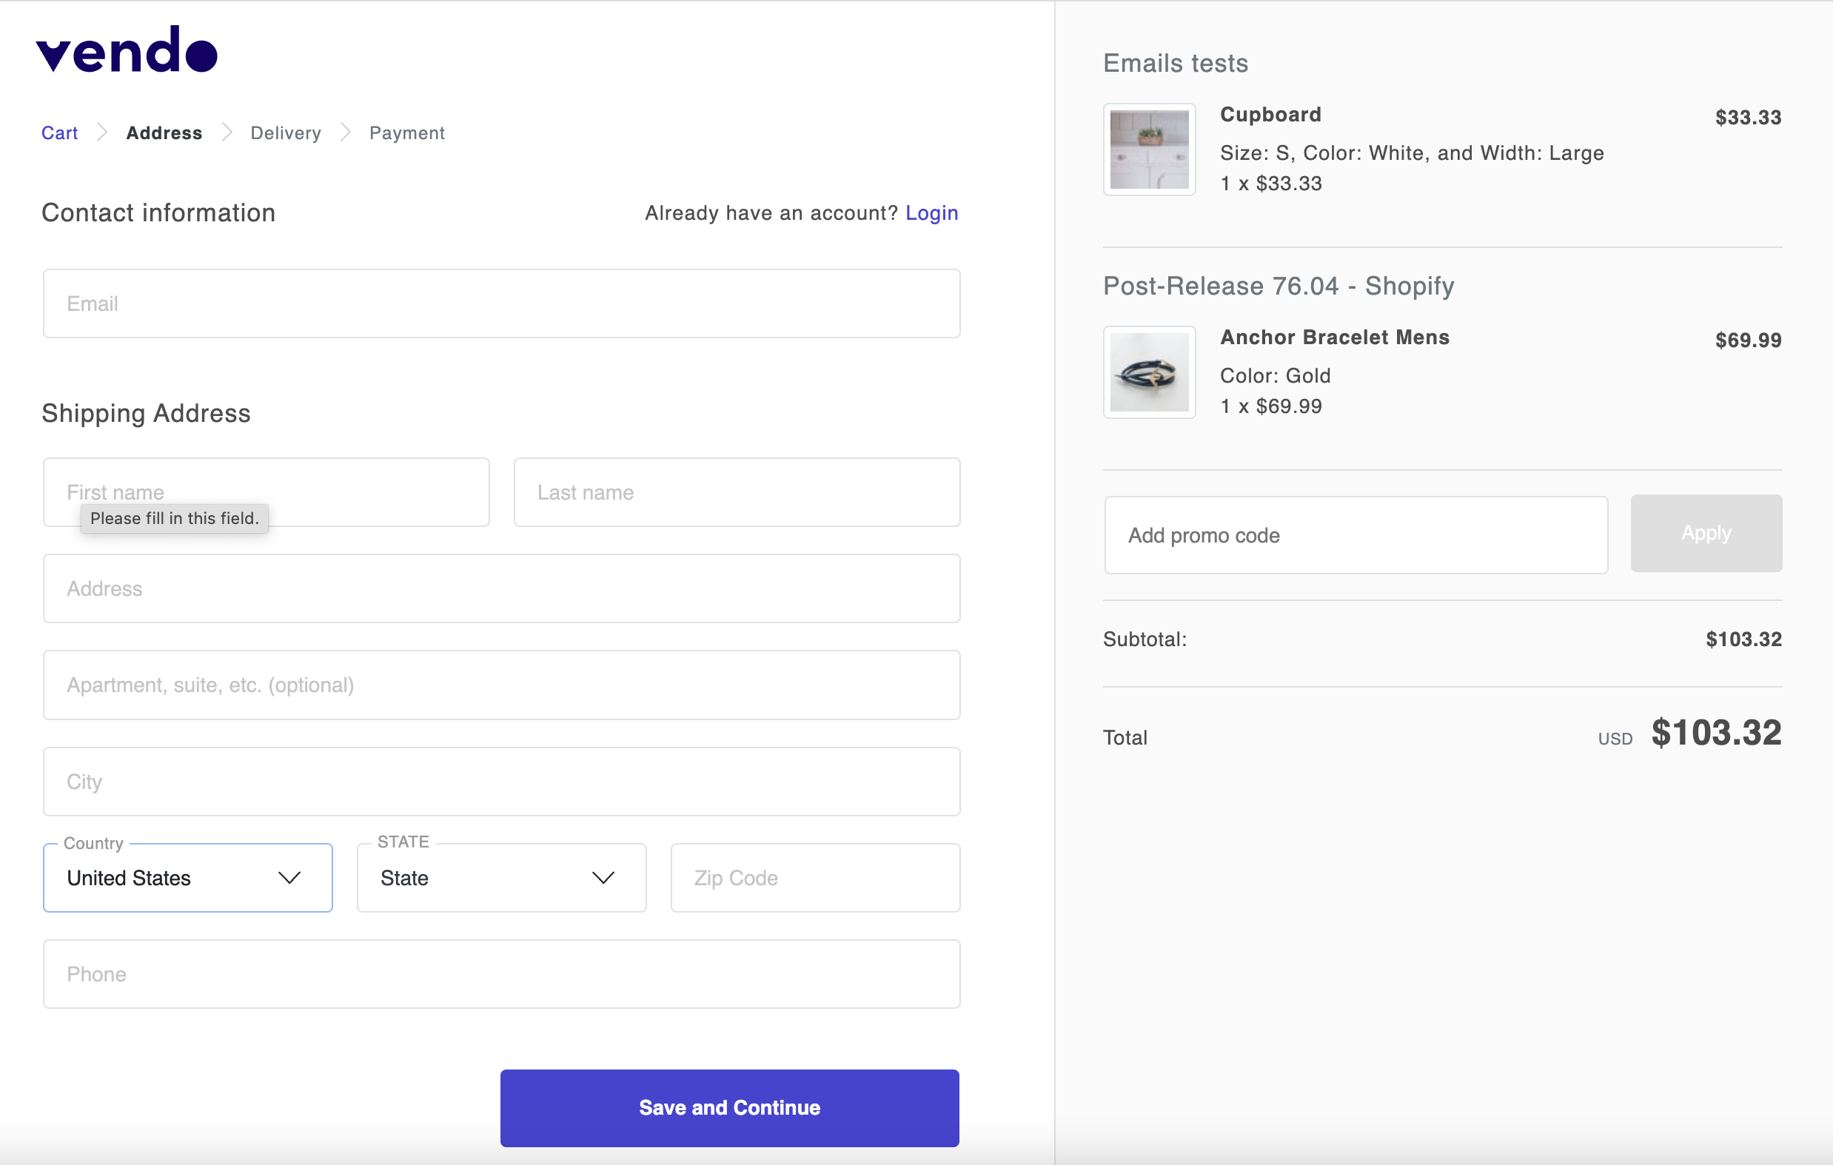This screenshot has width=1833, height=1165.
Task: Focus the Add promo code field
Action: tap(1355, 535)
